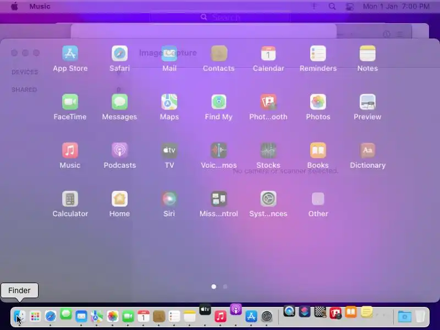Open Shortcuts from the Dock
Viewport: 440px width, 330px height.
pyautogui.click(x=305, y=311)
